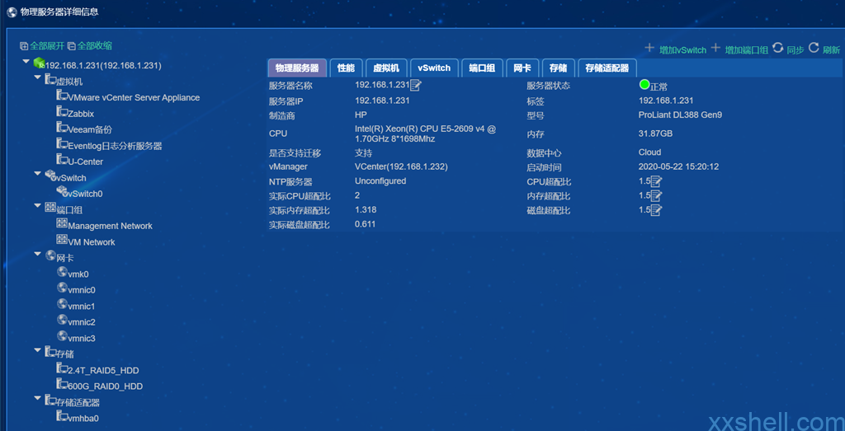Open the 网卡 tab

click(x=522, y=68)
